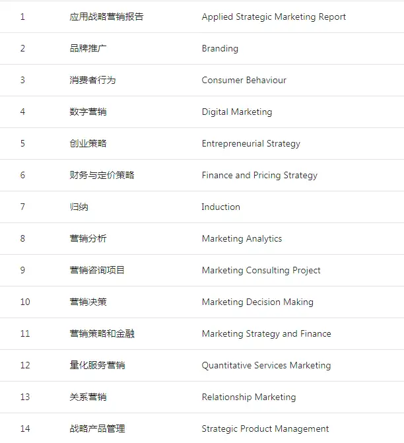This screenshot has width=404, height=443.
Task: Select the Chinese label 营销咨询项目
Action: pos(97,270)
